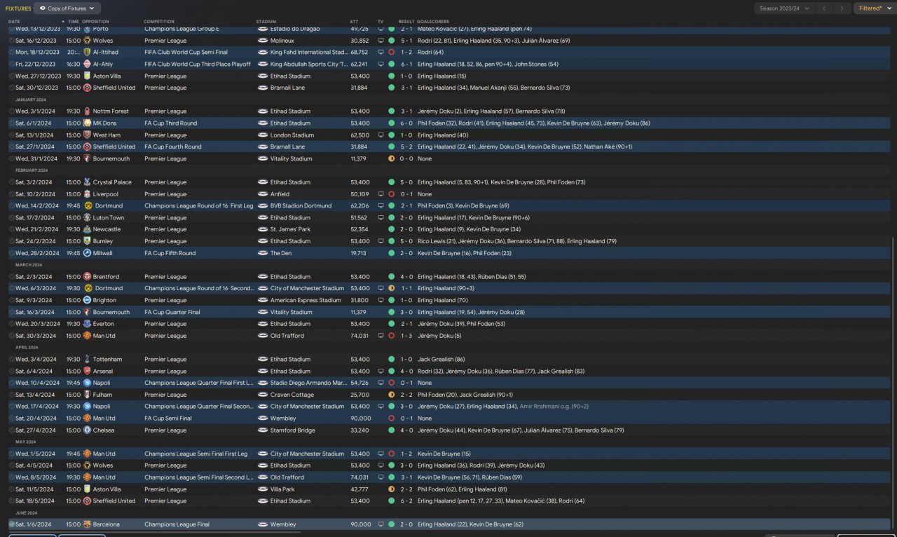This screenshot has width=897, height=537.
Task: Click the MK Dons club badge
Action: click(87, 123)
